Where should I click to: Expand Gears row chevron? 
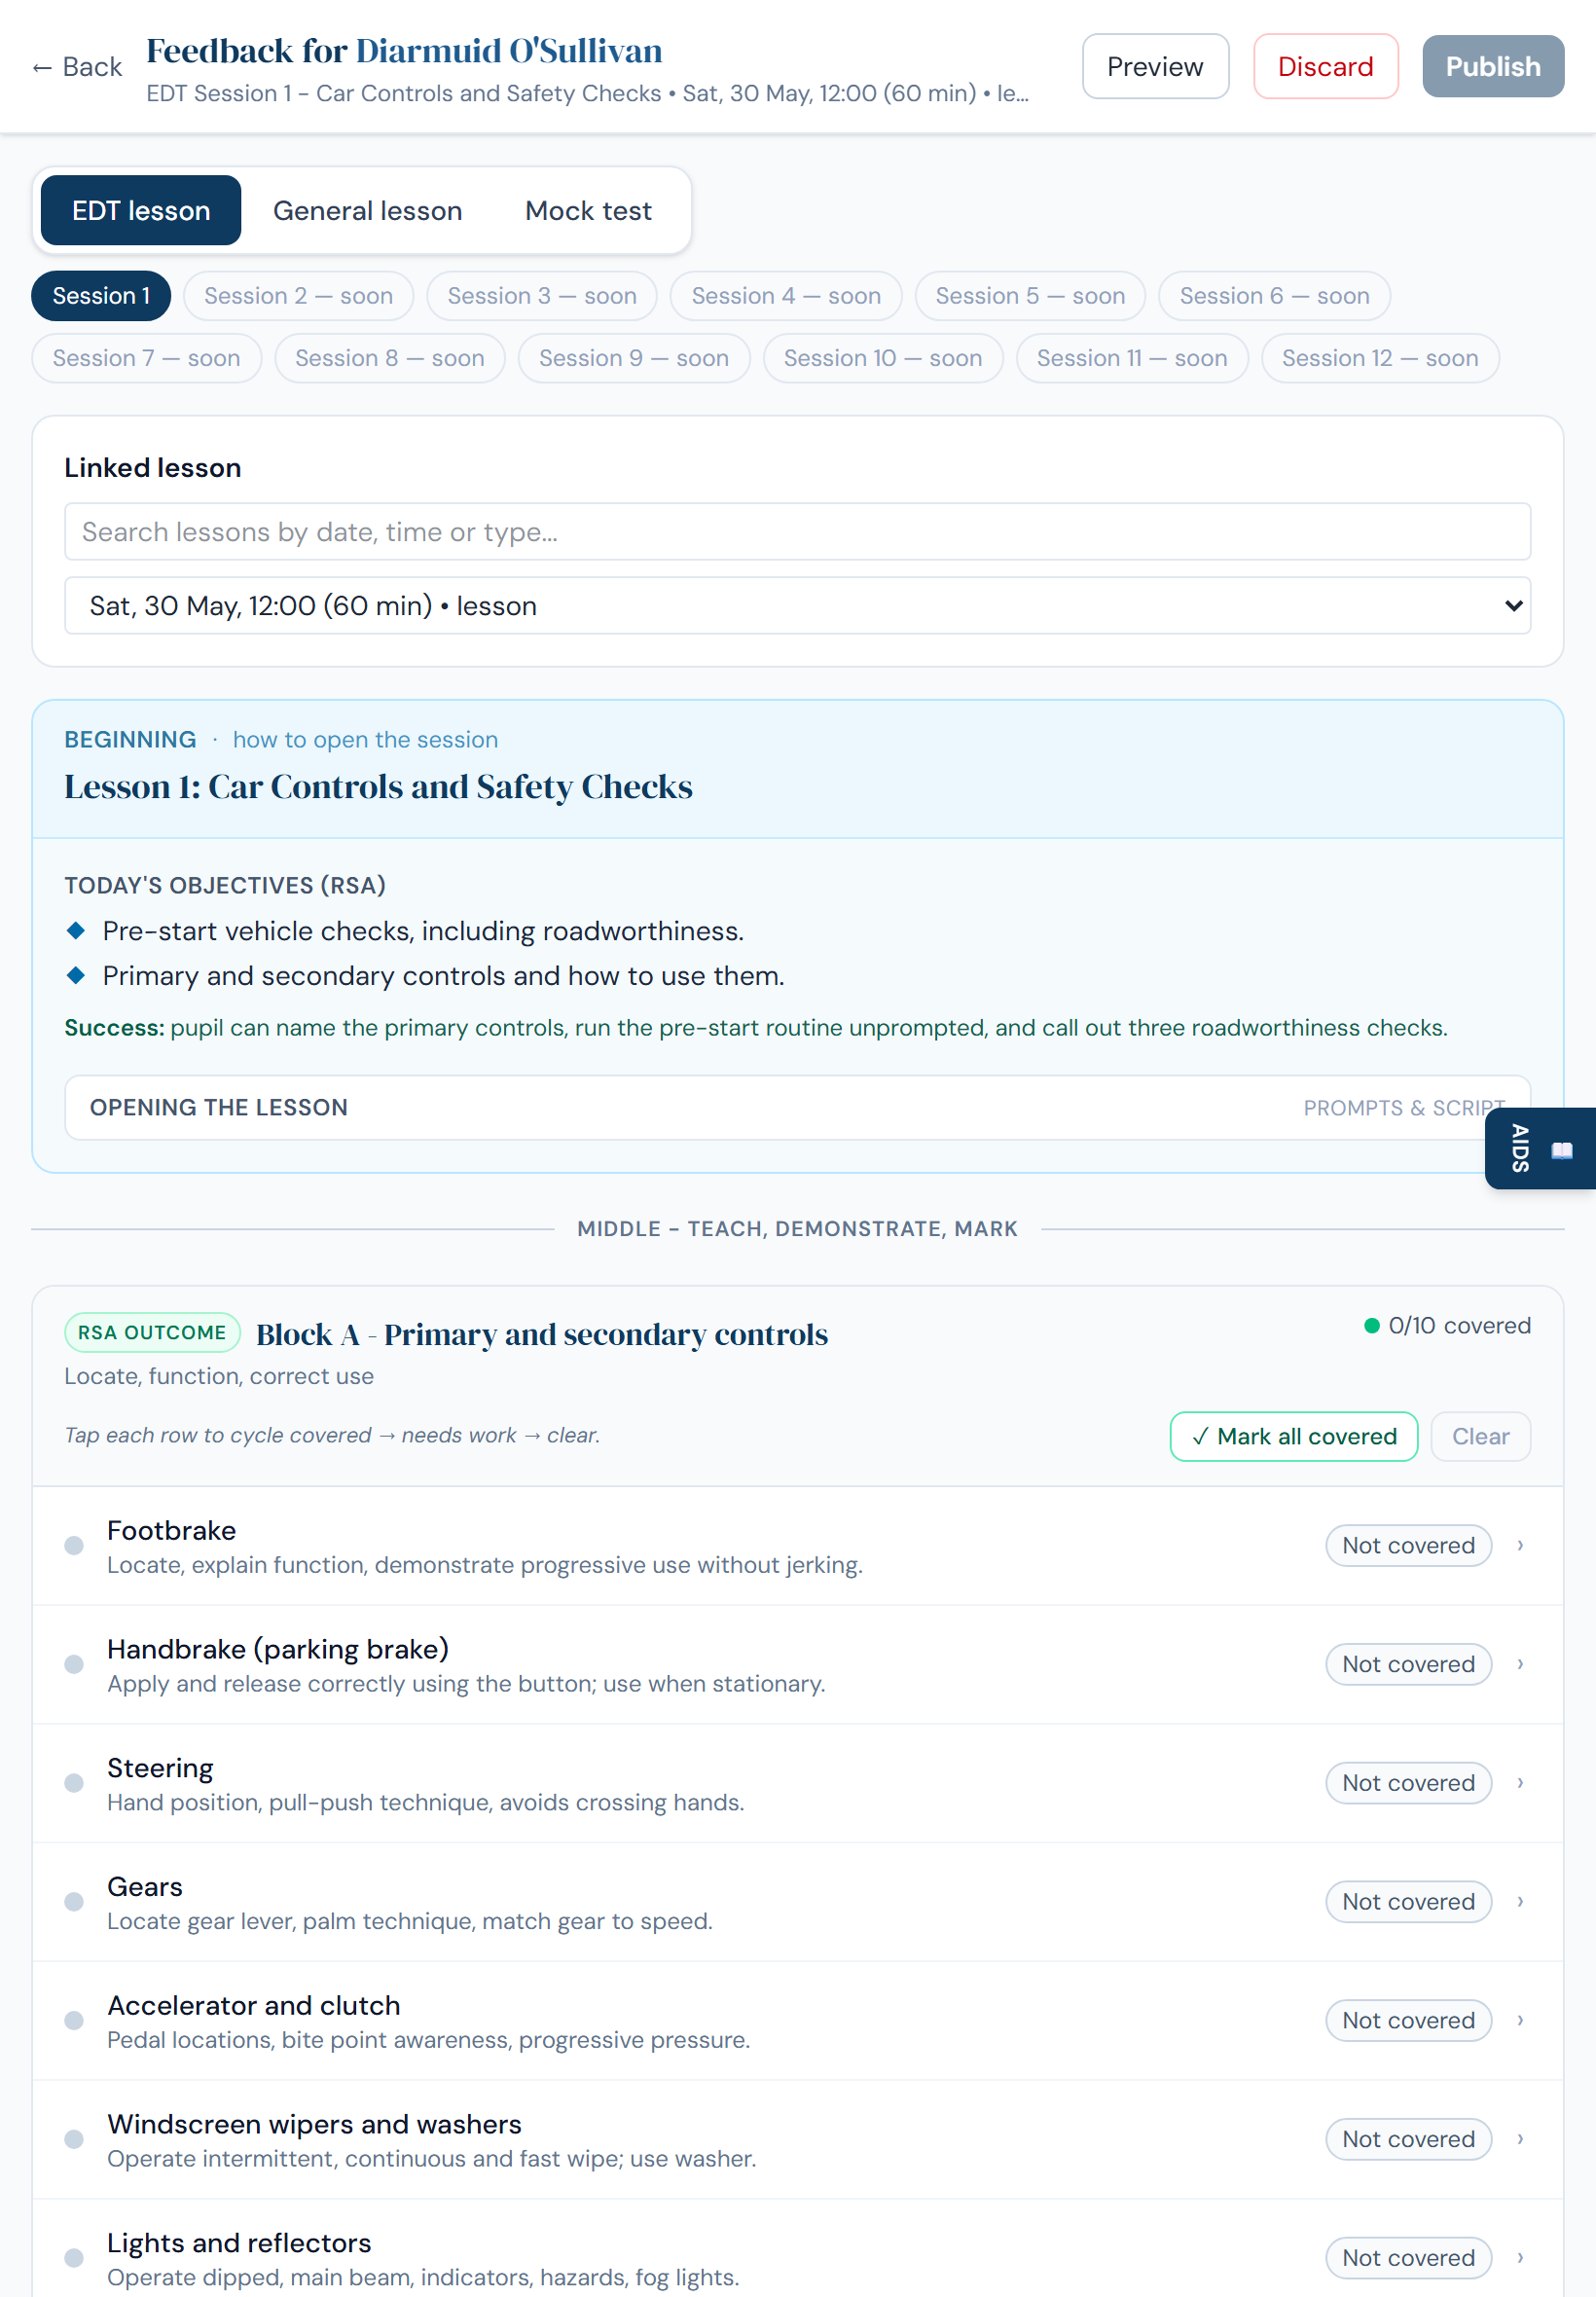point(1520,1903)
